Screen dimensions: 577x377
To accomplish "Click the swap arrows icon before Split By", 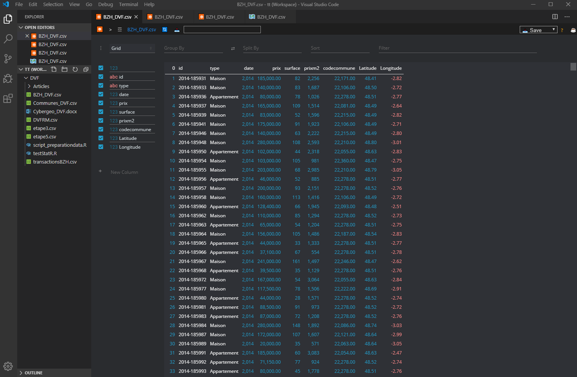I will (233, 48).
